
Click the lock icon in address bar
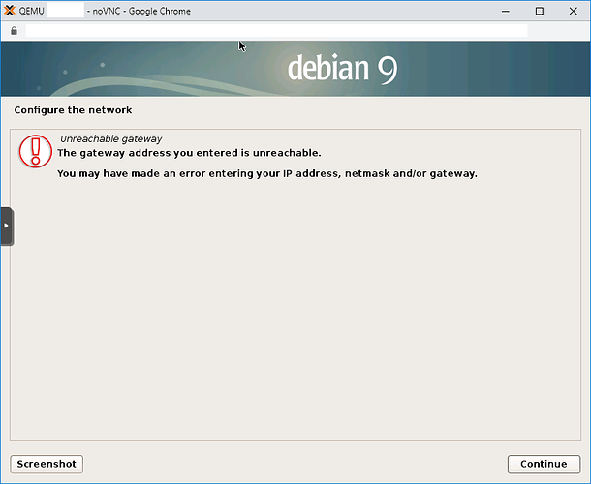[x=14, y=30]
